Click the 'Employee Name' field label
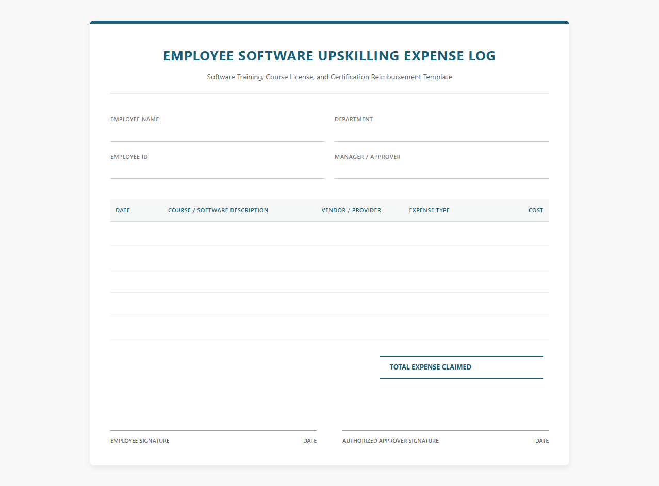659x486 pixels. click(135, 119)
